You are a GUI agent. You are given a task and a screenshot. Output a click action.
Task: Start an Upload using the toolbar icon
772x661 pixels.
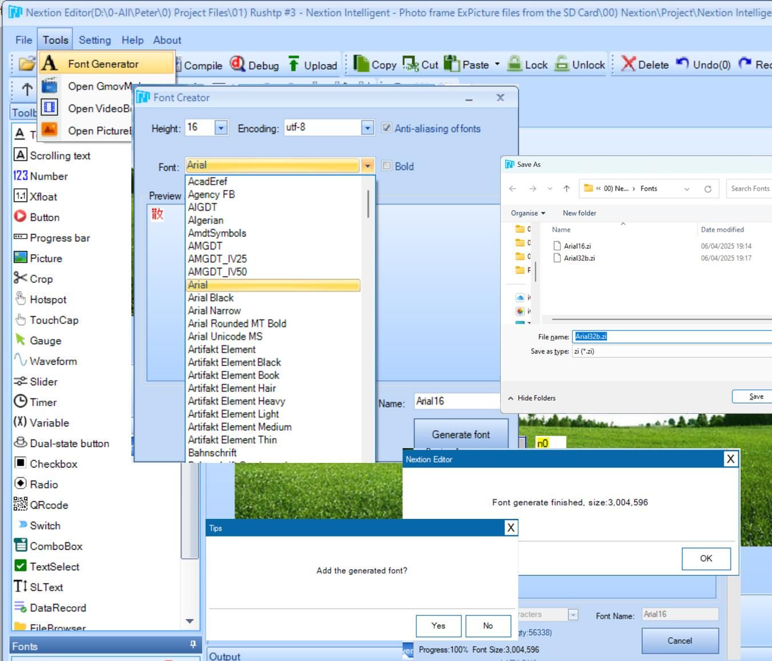(311, 65)
